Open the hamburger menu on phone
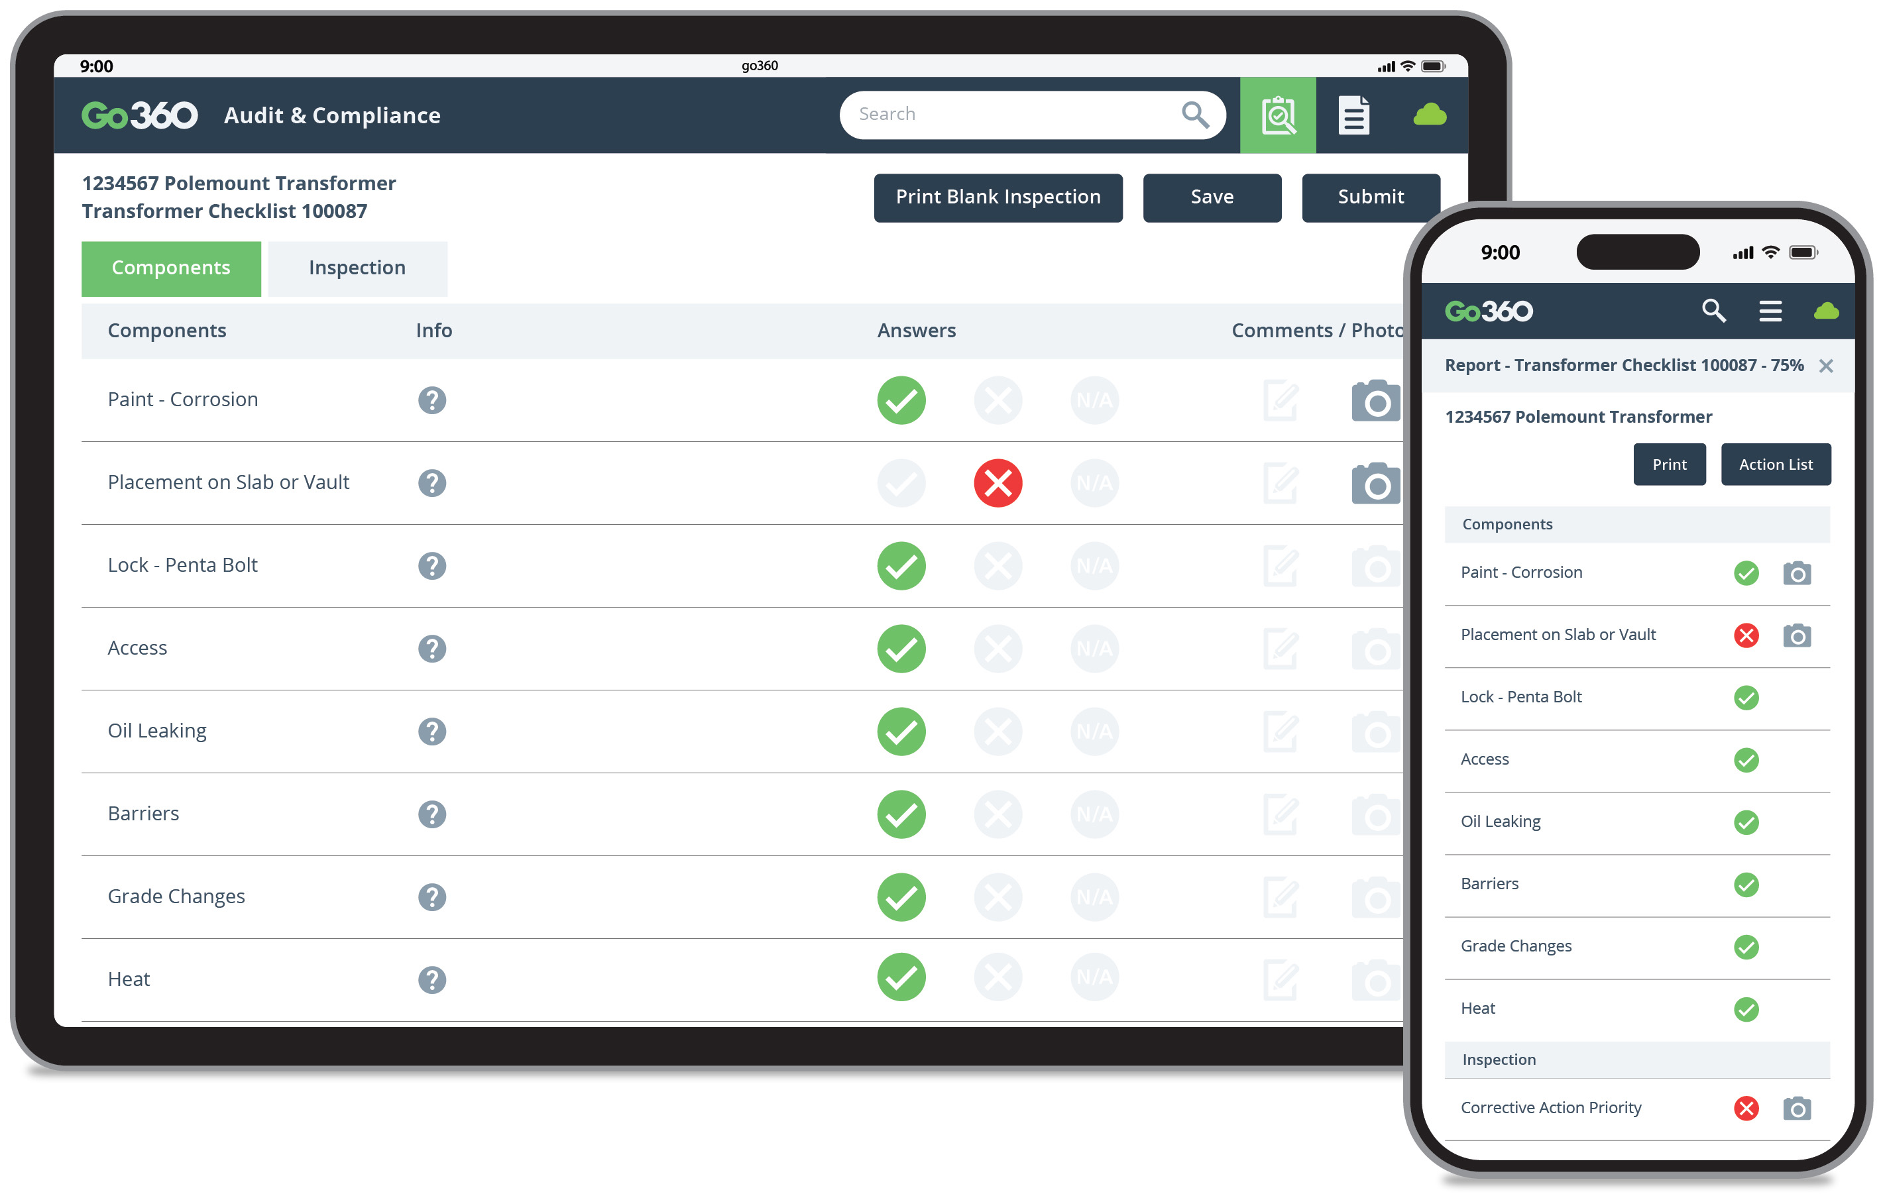 coord(1770,311)
